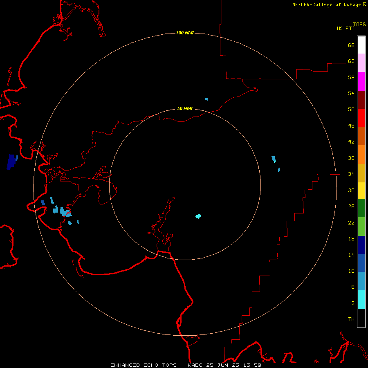Screen dimensions: 368x368
Task: Click the "26" legend value
Action: coord(351,206)
